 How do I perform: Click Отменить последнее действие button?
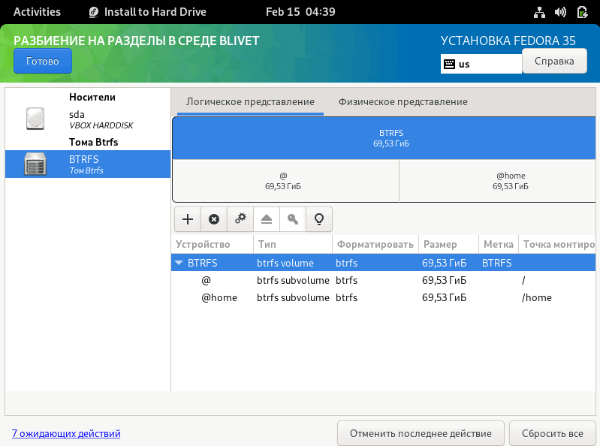click(421, 433)
